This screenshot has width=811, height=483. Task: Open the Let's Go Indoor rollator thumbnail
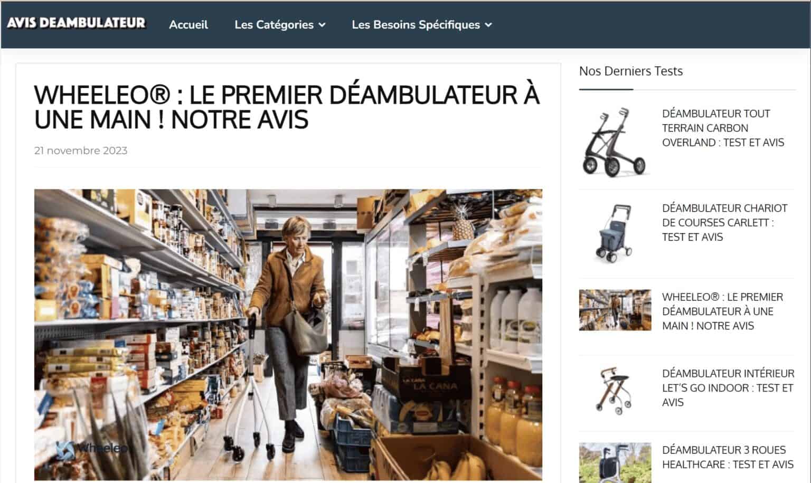[615, 391]
